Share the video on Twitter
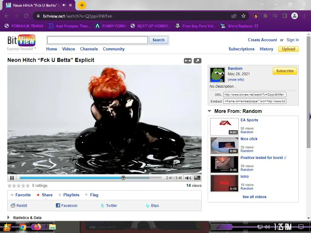The width and height of the screenshot is (311, 233). click(109, 205)
